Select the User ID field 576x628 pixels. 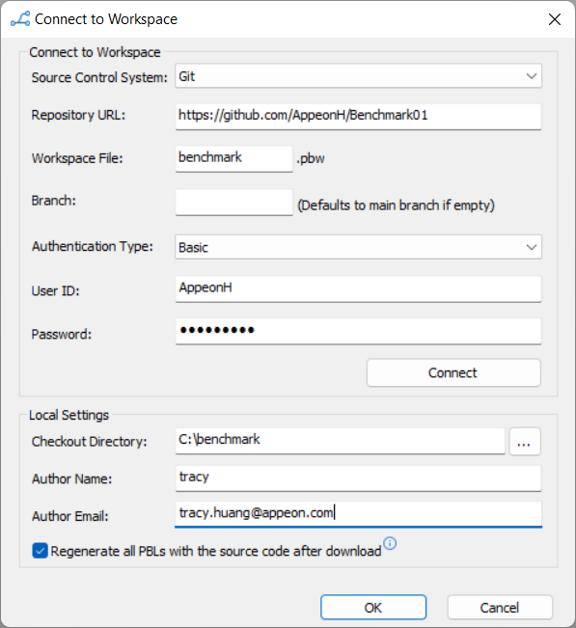pos(358,288)
